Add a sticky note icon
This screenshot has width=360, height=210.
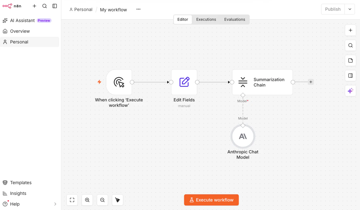350,60
